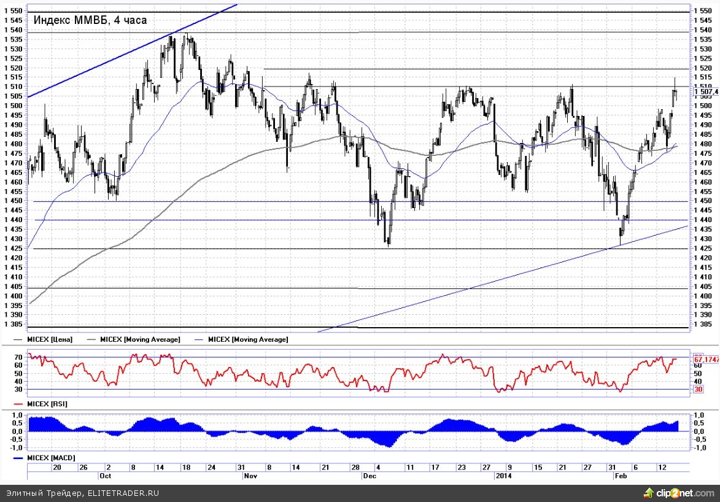Select the current price tag 1 507,4
Viewport: 720px width, 502px height.
click(x=705, y=91)
